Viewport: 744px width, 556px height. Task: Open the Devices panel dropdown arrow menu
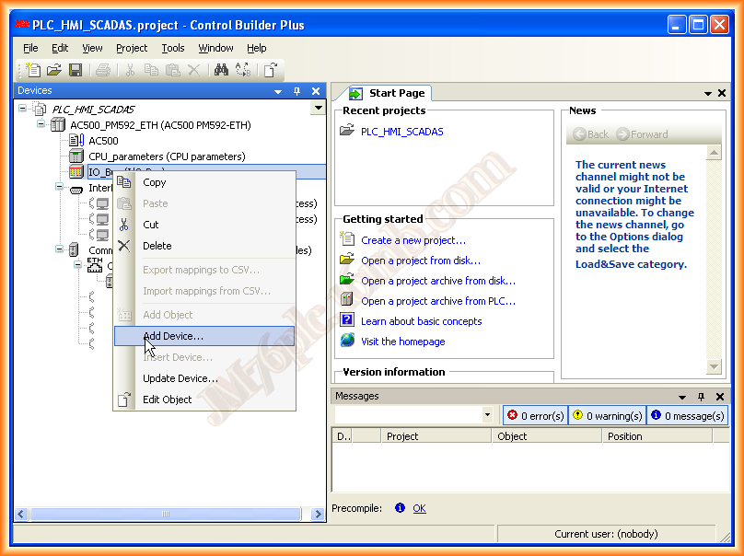tap(278, 91)
